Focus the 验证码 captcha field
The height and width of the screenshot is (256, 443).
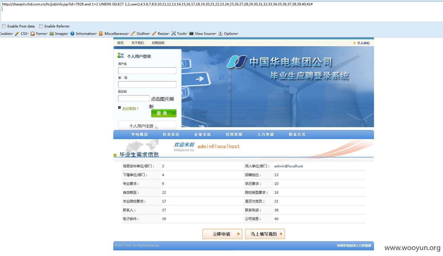point(133,99)
